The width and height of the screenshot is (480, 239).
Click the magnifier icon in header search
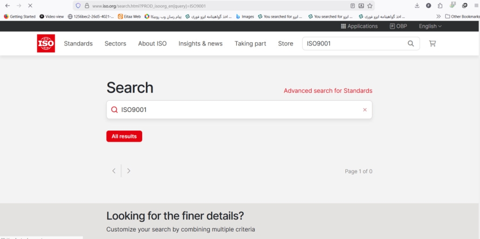pos(411,43)
